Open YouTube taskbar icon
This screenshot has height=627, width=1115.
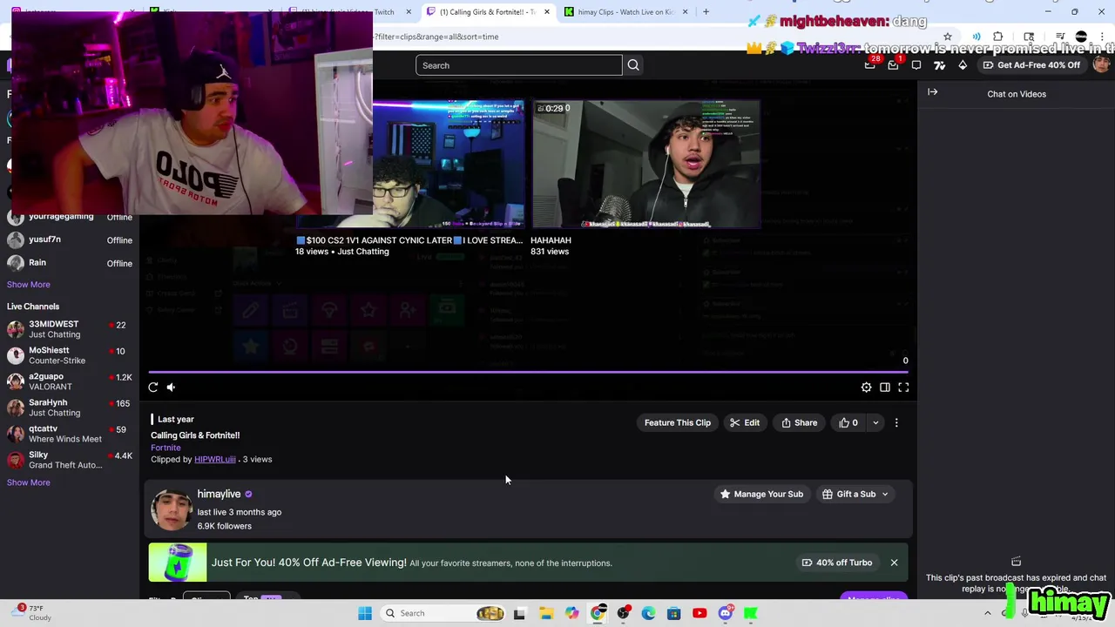[x=699, y=613]
